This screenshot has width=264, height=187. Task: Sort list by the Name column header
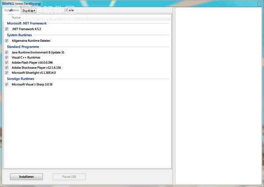click(45, 18)
